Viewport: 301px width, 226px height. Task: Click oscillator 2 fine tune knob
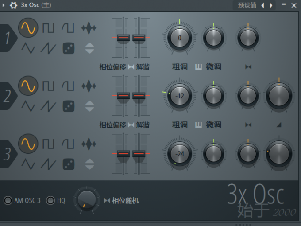[x=214, y=96]
